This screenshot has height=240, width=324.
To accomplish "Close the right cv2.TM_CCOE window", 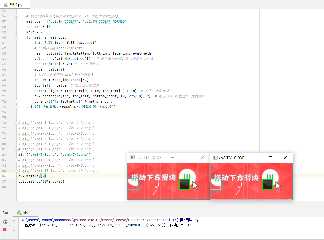I will point(285,158).
